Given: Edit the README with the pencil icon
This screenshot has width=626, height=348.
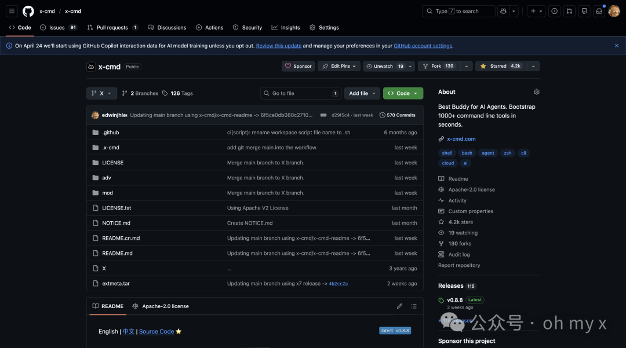Looking at the screenshot, I should 399,306.
